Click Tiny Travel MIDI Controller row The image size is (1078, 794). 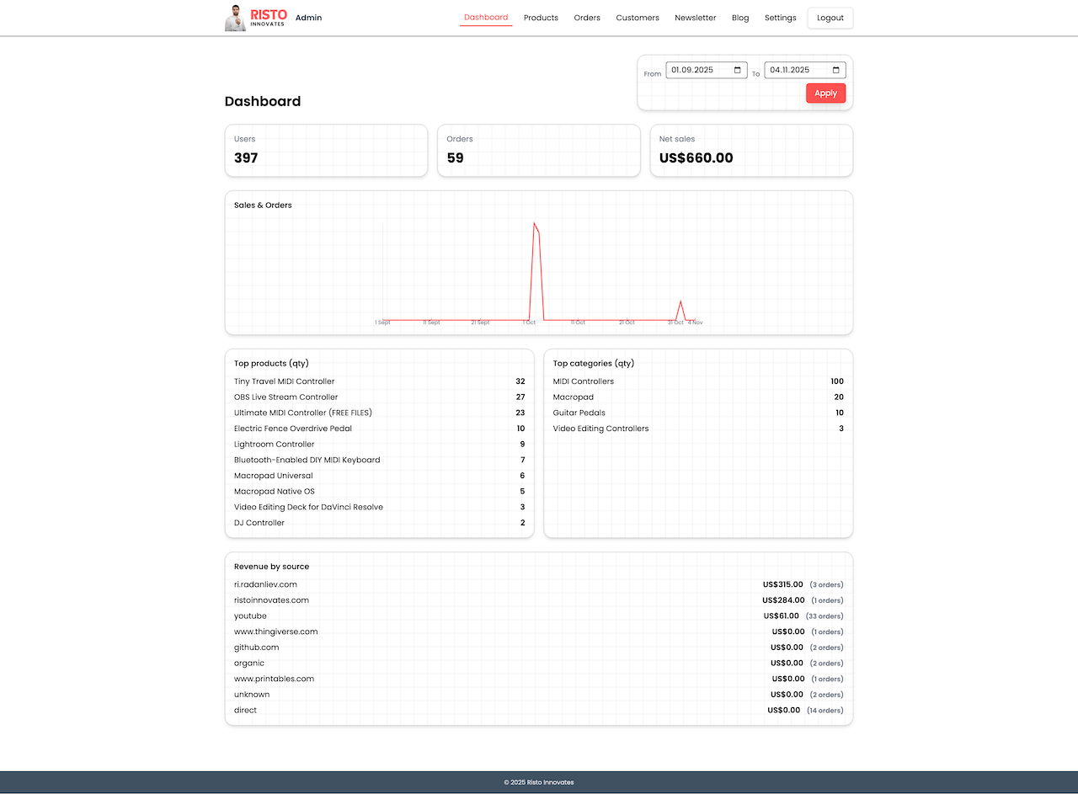(379, 381)
